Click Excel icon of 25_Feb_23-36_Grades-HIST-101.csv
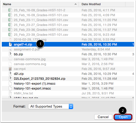The image size is (136, 123). pyautogui.click(x=10, y=30)
